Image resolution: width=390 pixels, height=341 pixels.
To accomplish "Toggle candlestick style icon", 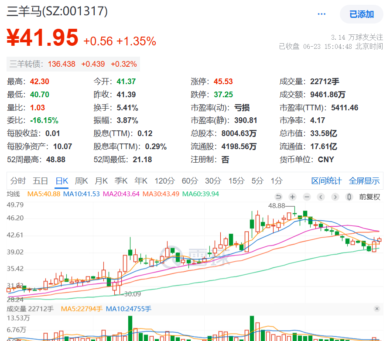I will click(x=349, y=197).
